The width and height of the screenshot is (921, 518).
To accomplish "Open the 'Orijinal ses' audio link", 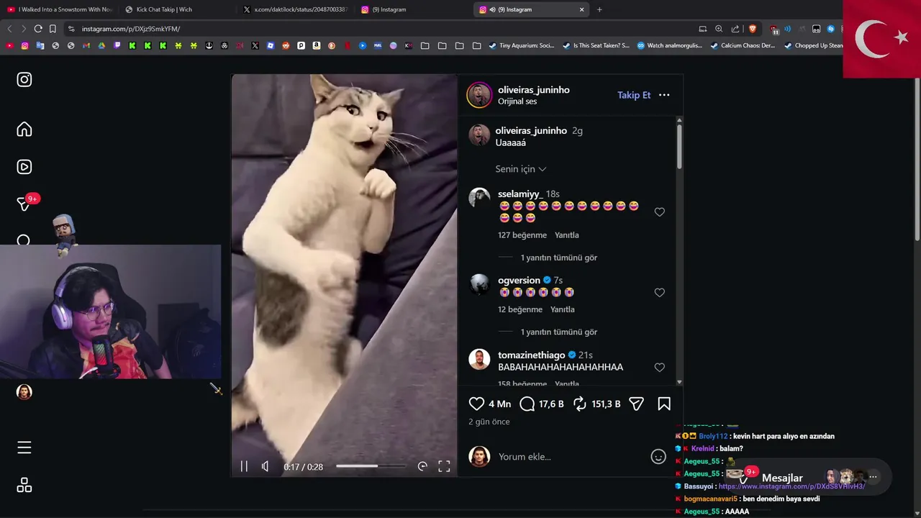I will (x=517, y=101).
